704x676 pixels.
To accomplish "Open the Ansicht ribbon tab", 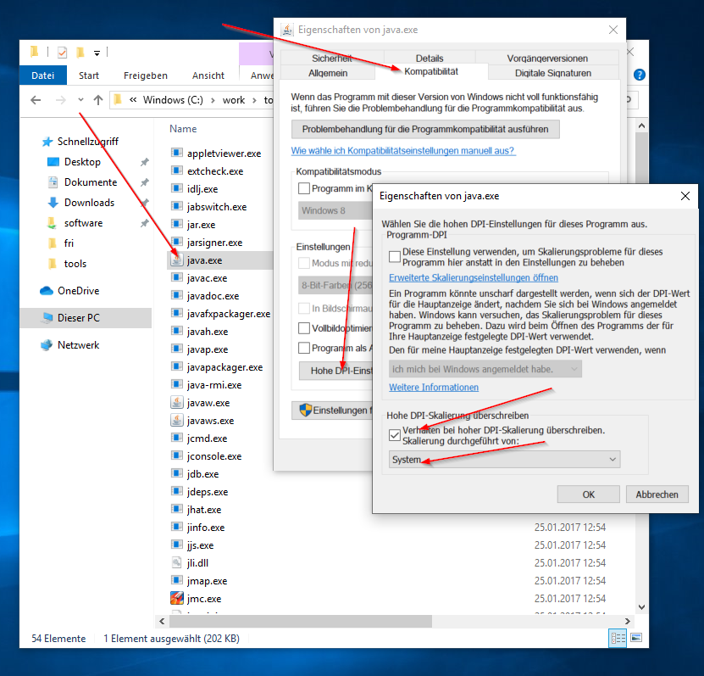I will pos(208,75).
